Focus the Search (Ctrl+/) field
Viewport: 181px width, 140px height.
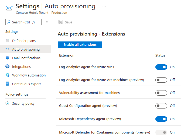point(23,22)
